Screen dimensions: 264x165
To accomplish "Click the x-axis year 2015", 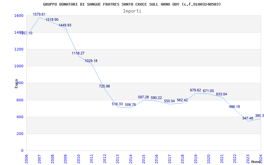I will (x=144, y=159).
